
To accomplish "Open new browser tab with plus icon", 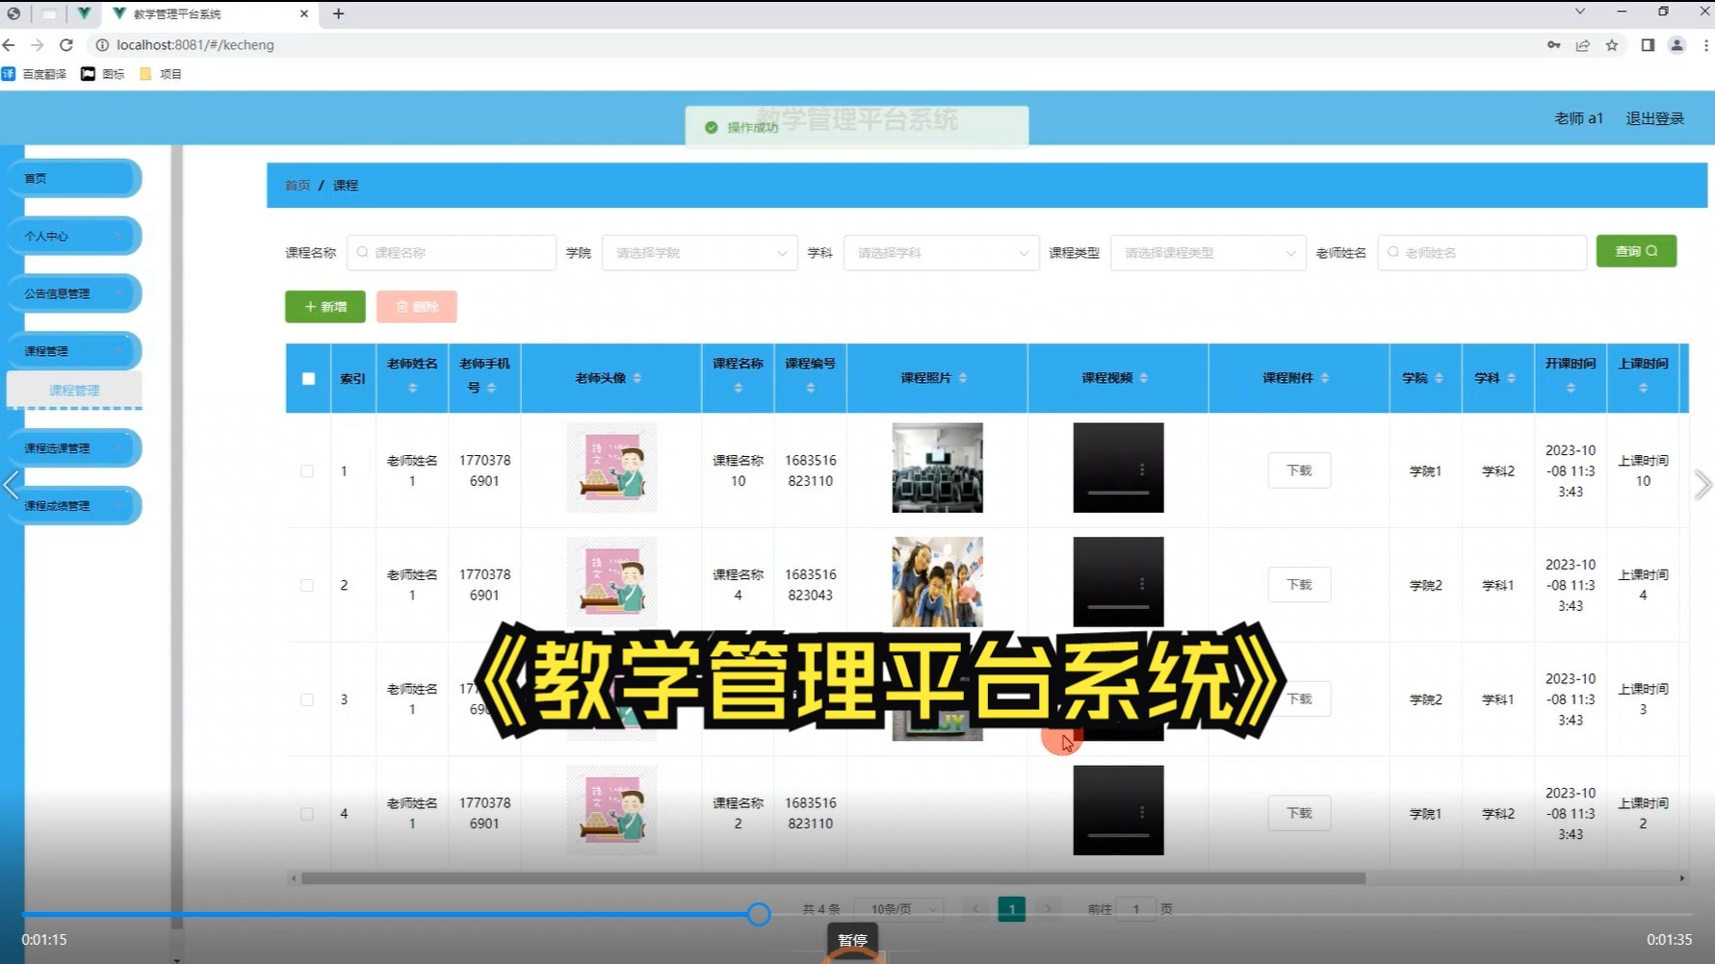I will click(338, 13).
